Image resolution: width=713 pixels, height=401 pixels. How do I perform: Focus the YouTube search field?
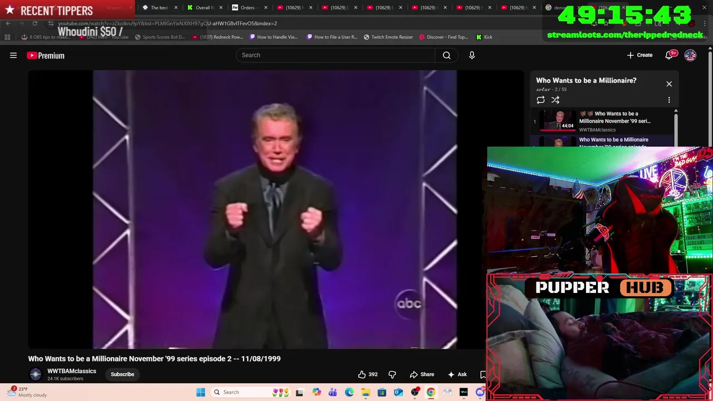(335, 55)
